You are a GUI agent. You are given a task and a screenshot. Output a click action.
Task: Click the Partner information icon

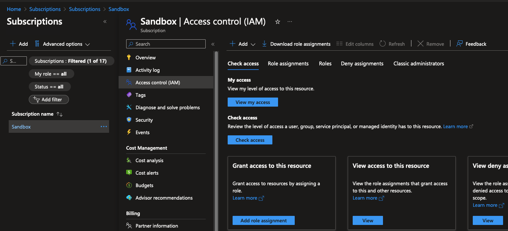tap(129, 226)
